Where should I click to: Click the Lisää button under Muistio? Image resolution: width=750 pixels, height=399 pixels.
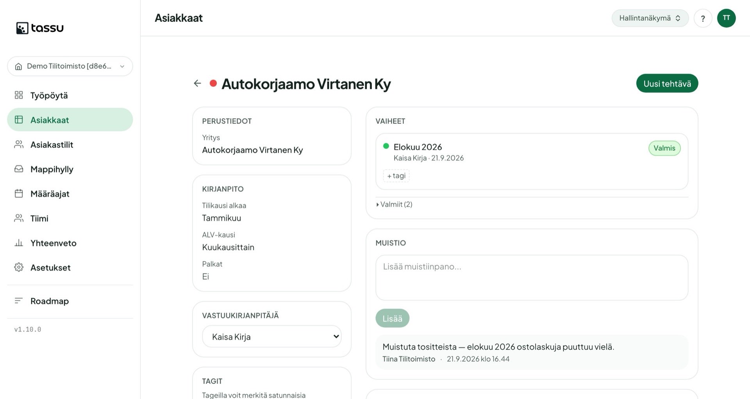click(392, 318)
